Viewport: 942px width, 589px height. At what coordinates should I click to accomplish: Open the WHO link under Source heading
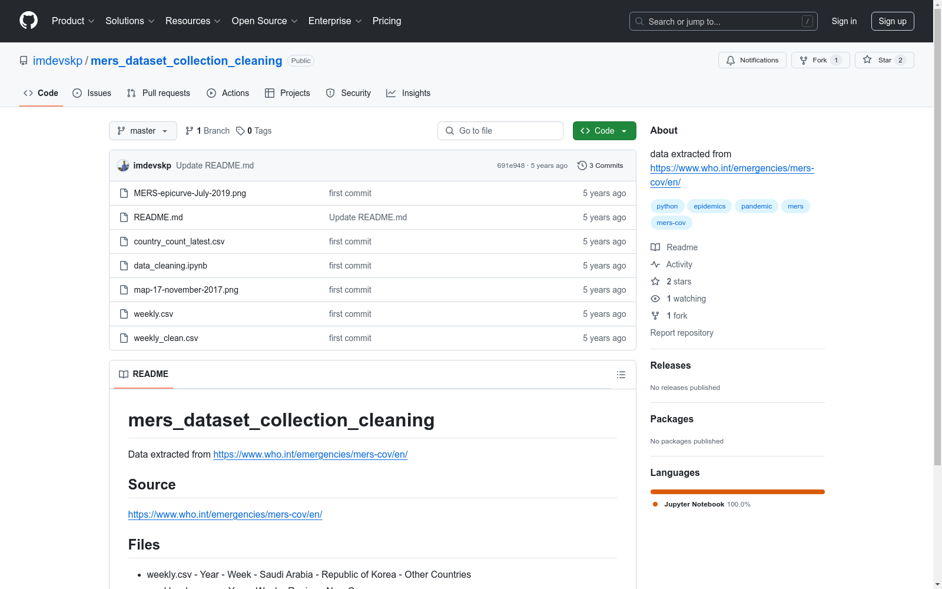coord(225,514)
